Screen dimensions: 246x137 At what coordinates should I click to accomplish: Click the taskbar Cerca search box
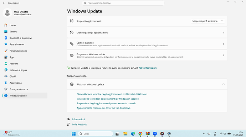click(96, 133)
